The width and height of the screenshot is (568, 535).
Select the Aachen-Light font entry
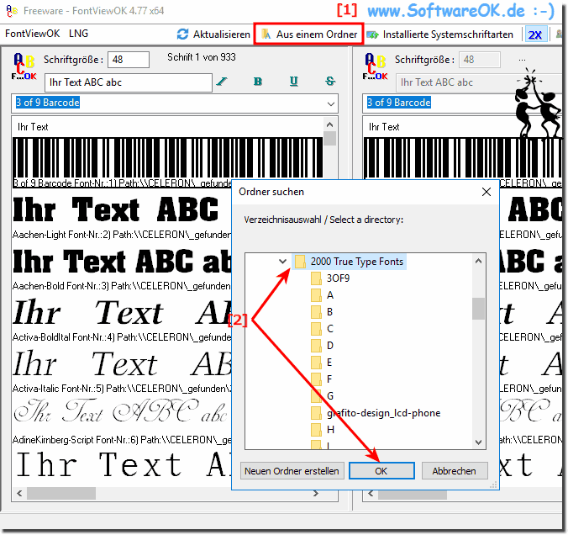coord(122,217)
